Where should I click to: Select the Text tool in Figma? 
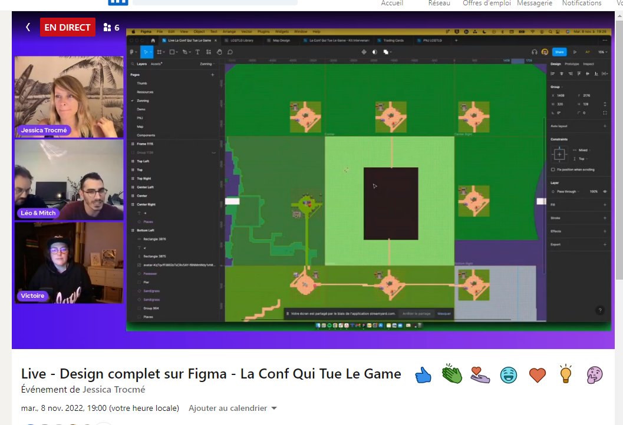[197, 52]
